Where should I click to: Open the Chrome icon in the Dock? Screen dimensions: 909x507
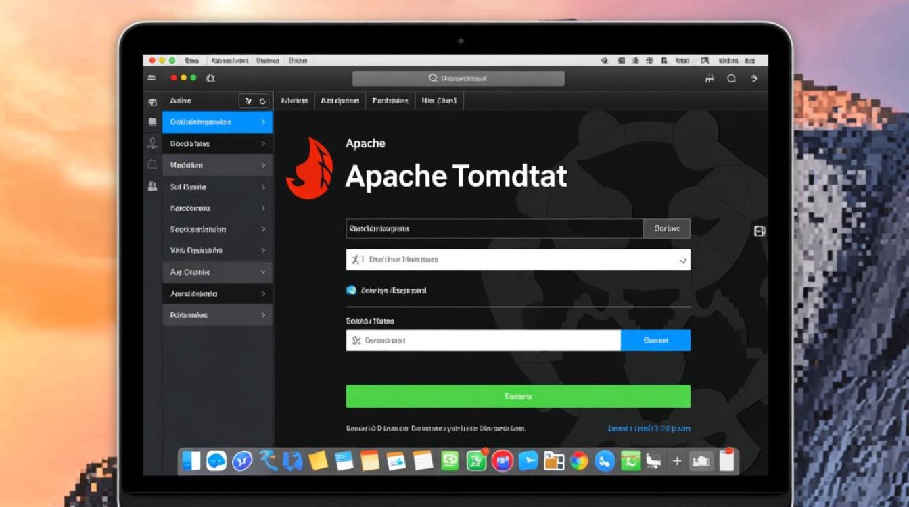579,461
